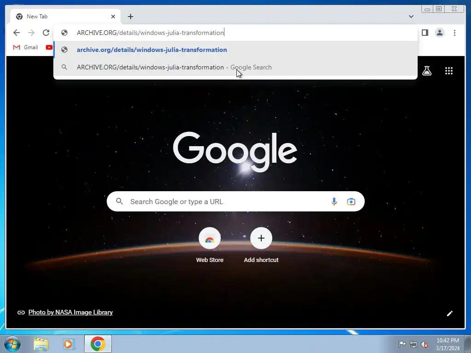Click the muted volume tray icon
471x353 pixels.
[425, 344]
